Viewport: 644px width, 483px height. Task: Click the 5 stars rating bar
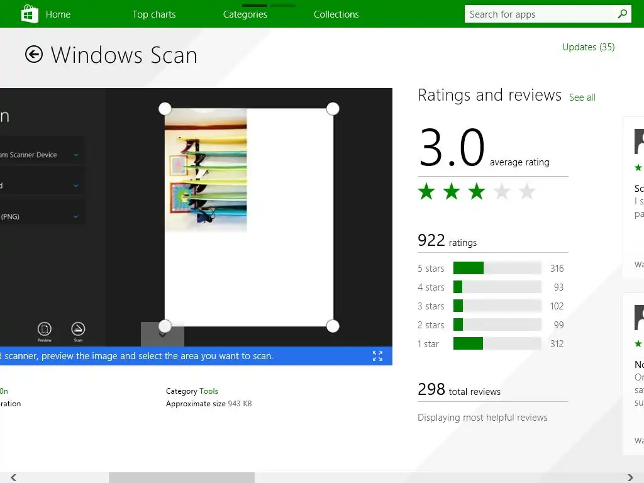point(497,268)
